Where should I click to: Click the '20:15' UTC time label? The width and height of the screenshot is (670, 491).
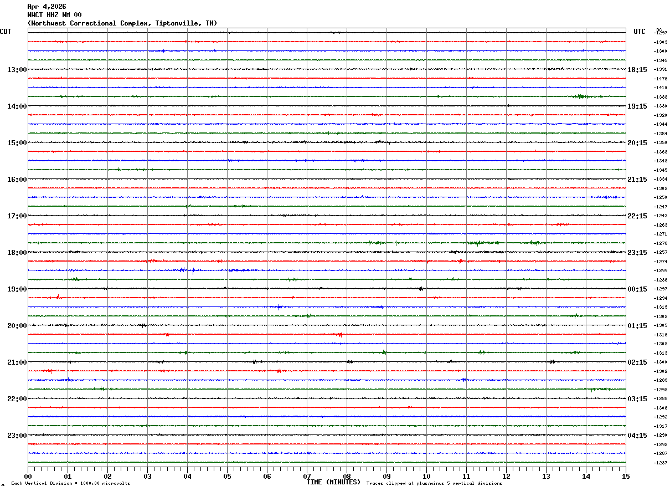coord(637,143)
